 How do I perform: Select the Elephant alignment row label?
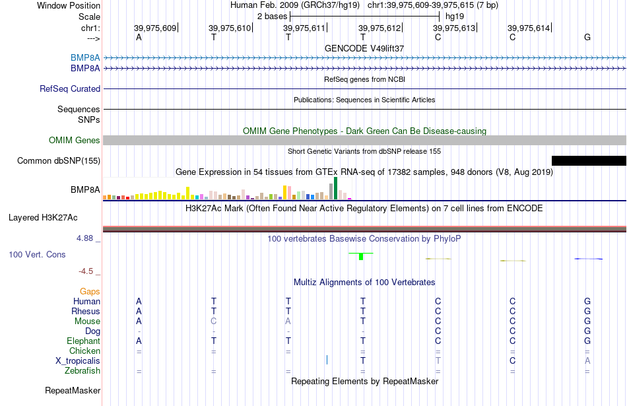point(83,341)
